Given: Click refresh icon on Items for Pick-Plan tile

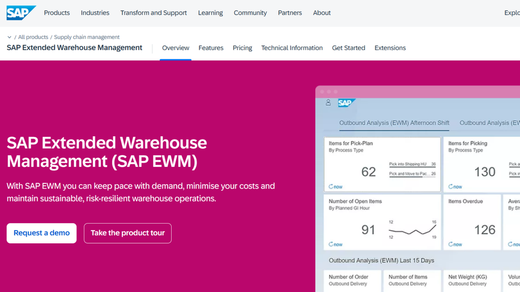Looking at the screenshot, I should coord(331,187).
